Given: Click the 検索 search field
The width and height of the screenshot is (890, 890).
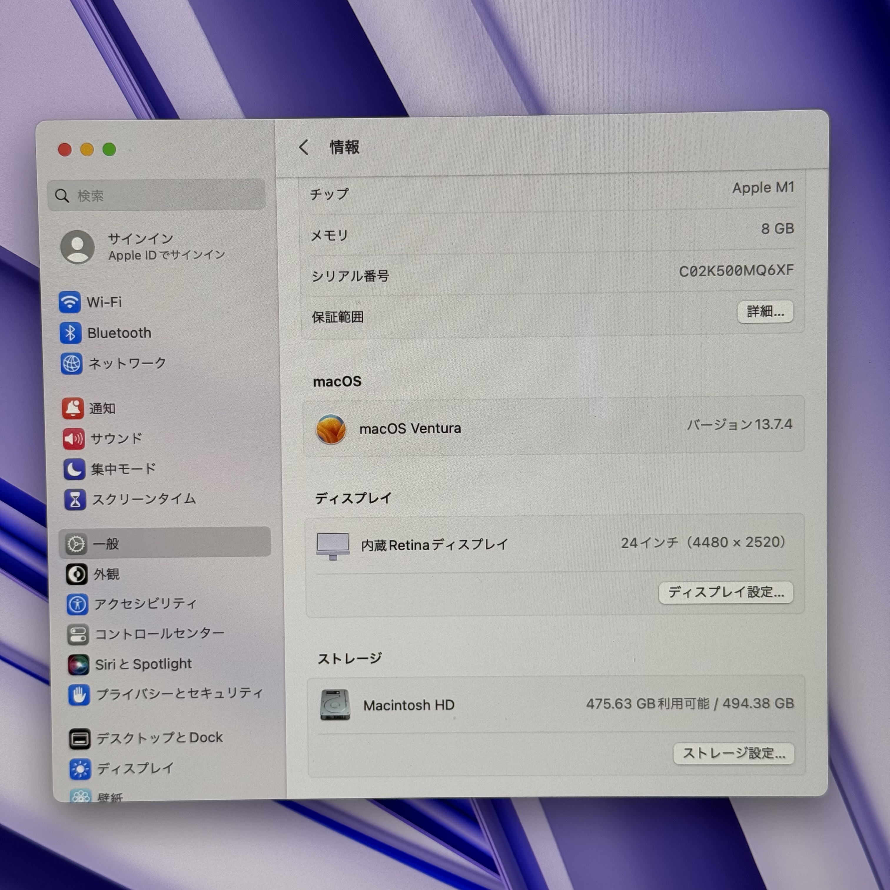Looking at the screenshot, I should point(157,195).
